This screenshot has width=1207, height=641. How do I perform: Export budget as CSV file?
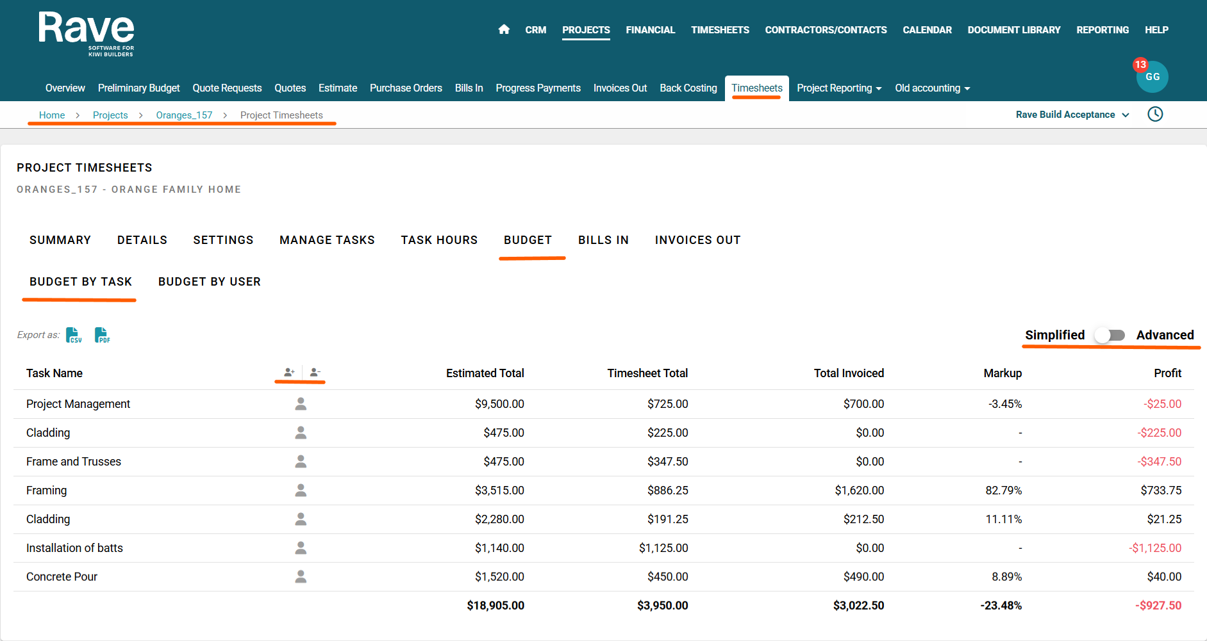(x=74, y=335)
